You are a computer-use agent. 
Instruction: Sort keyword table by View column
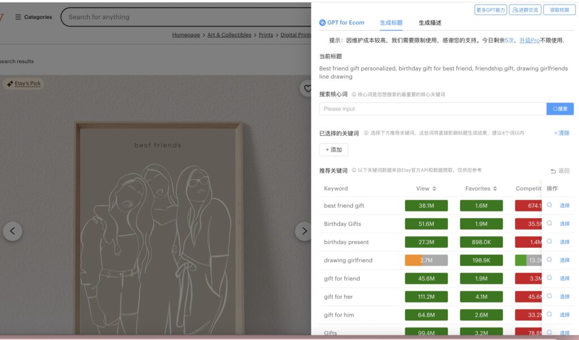tap(434, 188)
